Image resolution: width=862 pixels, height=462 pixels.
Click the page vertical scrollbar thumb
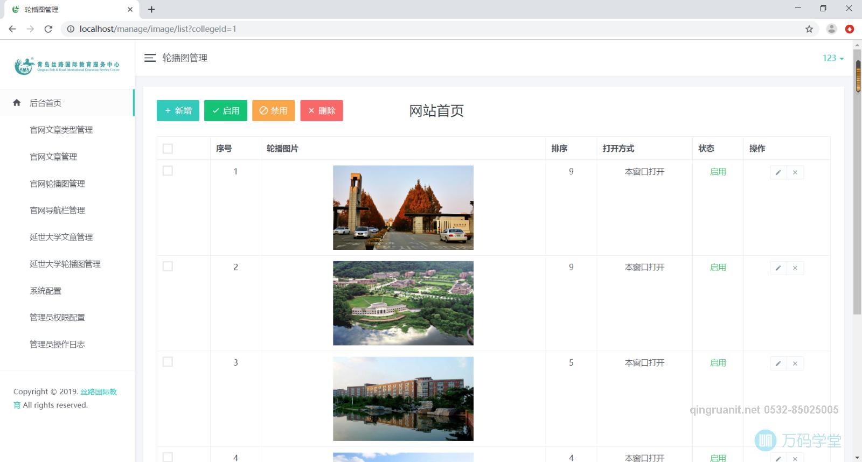point(857,183)
